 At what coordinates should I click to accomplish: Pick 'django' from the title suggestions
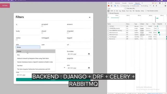36,51
